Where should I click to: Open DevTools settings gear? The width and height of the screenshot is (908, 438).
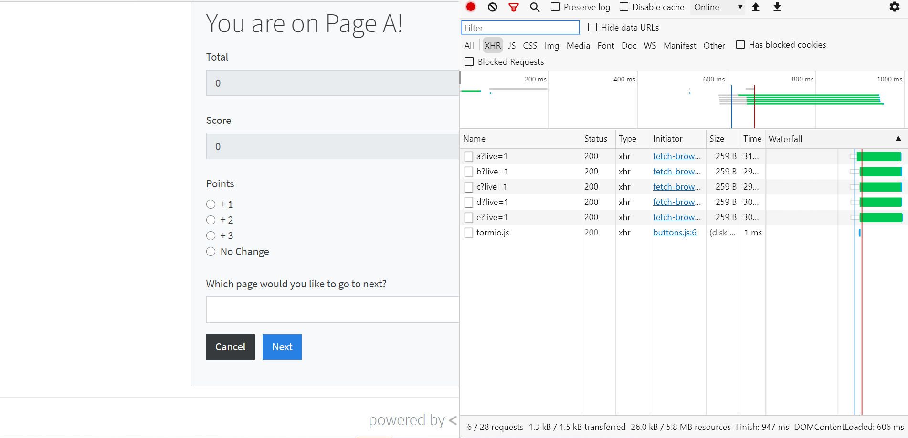coord(894,7)
